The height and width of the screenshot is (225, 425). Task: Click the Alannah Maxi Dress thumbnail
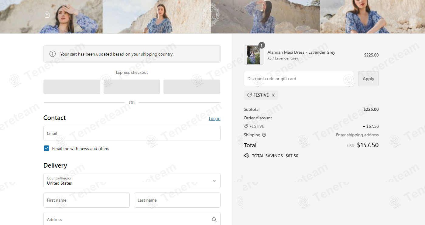pyautogui.click(x=254, y=55)
